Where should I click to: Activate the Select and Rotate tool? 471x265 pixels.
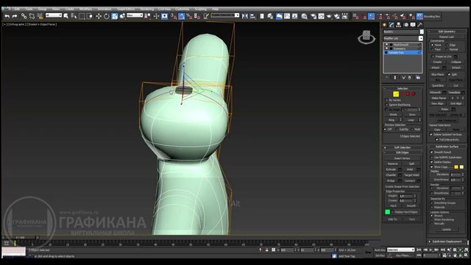pos(107,16)
